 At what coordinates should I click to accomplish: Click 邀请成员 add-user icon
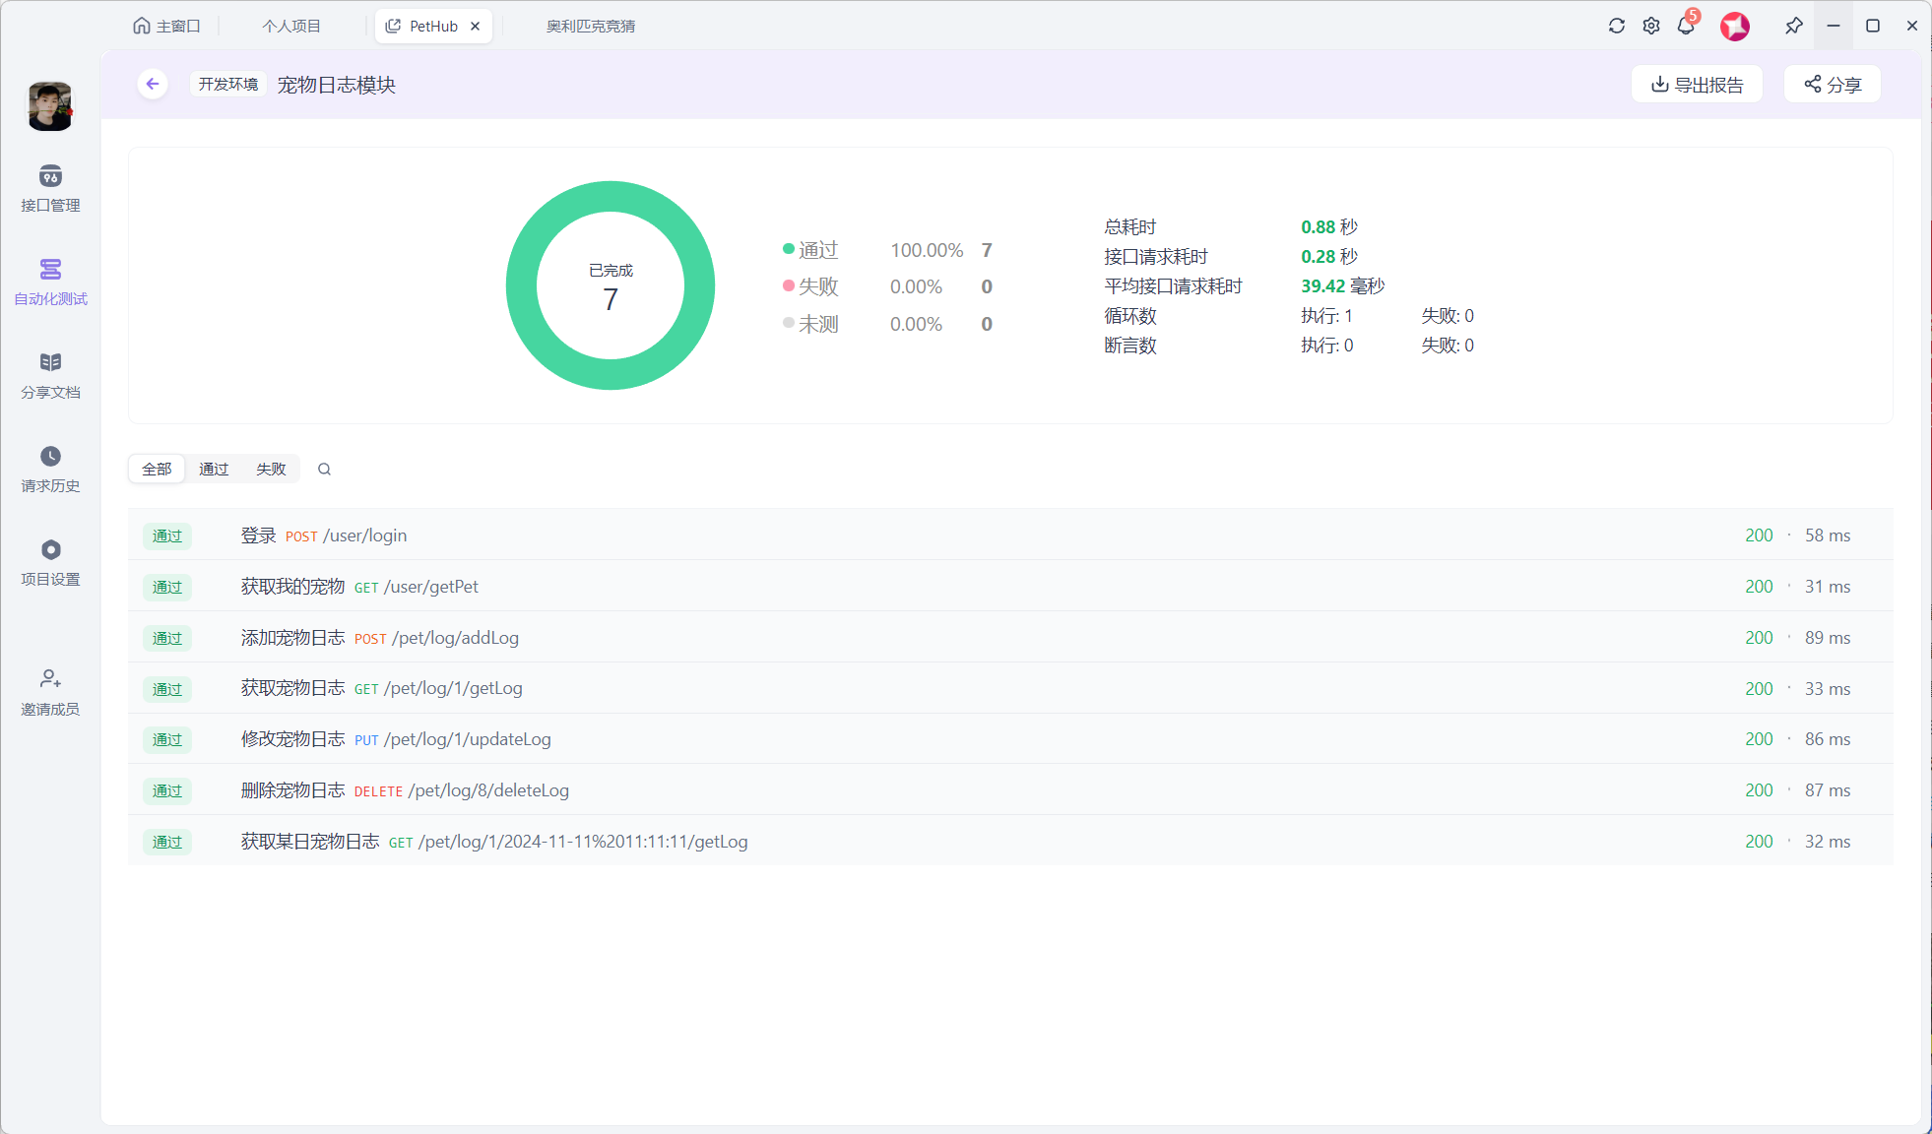pos(50,692)
